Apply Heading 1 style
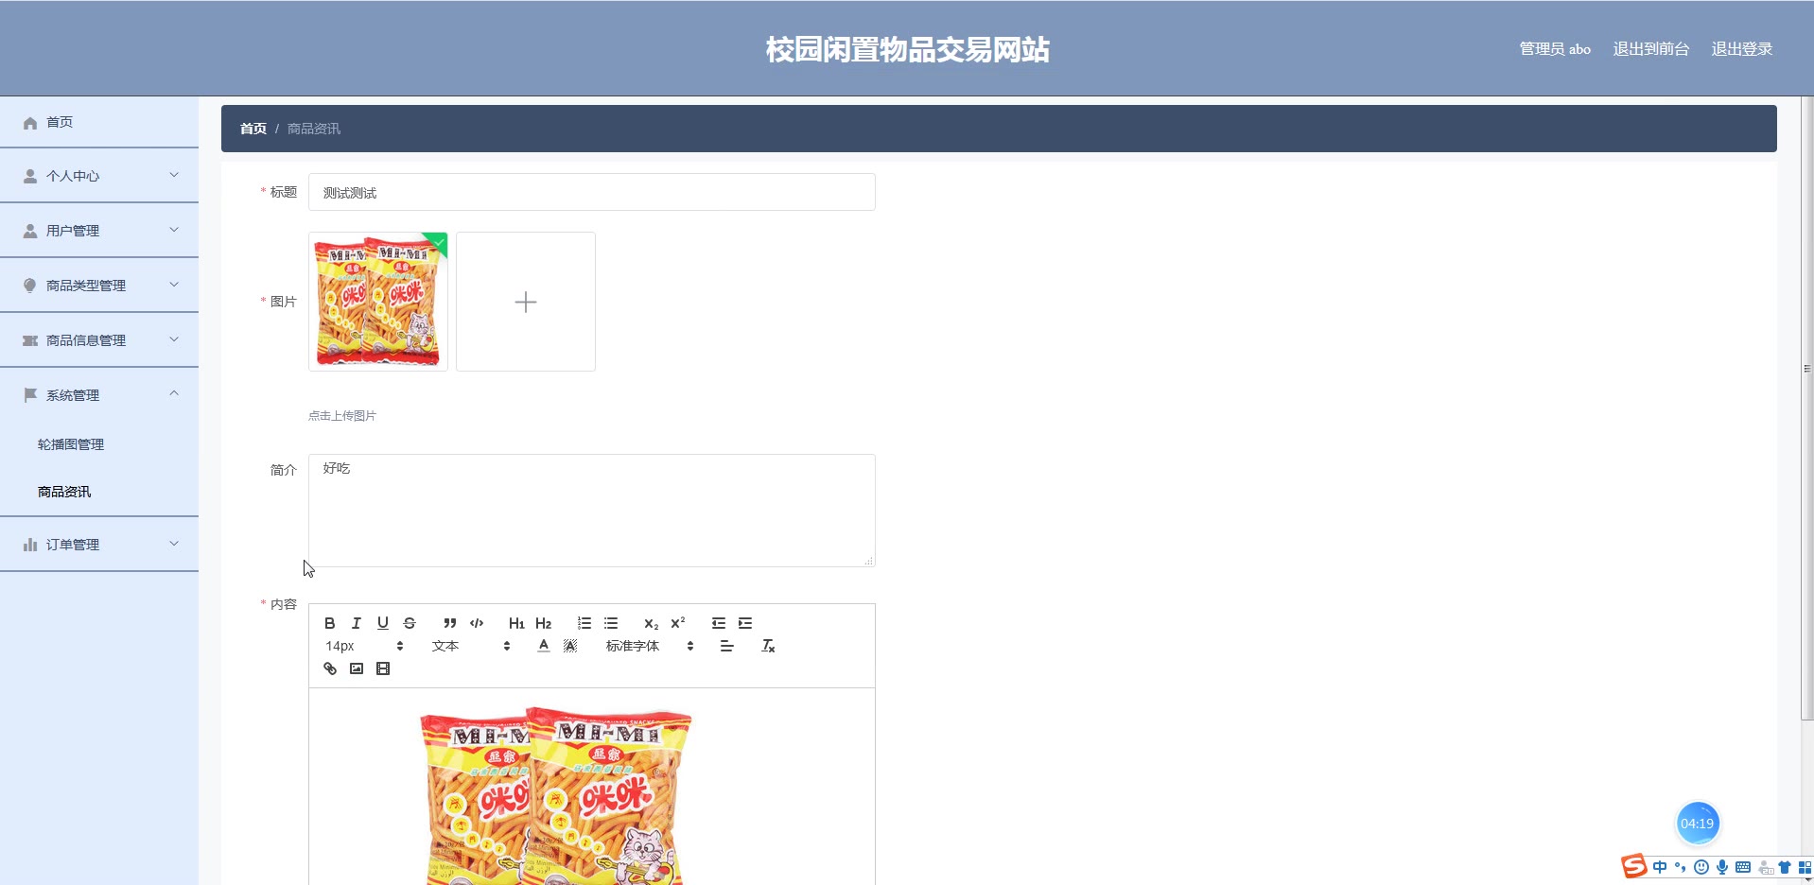Screen dimensions: 1814x885 516,623
